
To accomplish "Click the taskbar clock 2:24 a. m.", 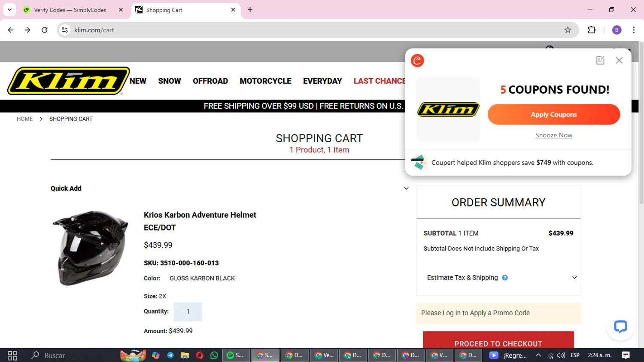I will pyautogui.click(x=600, y=356).
